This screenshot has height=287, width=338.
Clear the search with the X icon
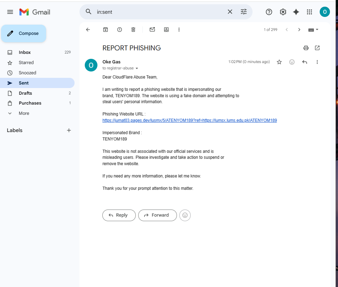230,12
